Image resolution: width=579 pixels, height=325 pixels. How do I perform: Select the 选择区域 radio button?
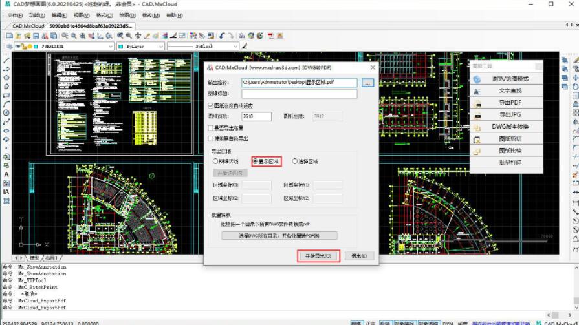pos(295,162)
